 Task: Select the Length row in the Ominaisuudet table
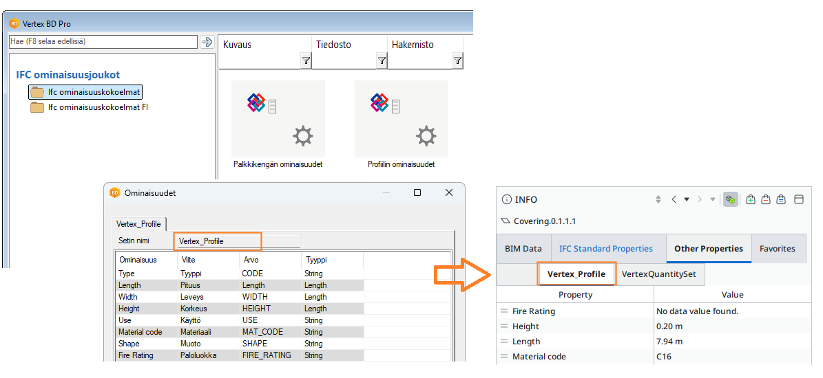(283, 285)
